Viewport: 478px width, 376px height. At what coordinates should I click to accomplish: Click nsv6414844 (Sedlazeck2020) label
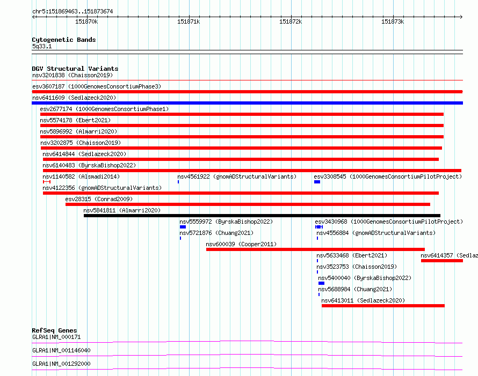[x=84, y=154]
